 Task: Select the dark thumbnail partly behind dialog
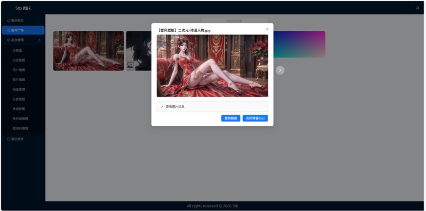[x=138, y=51]
